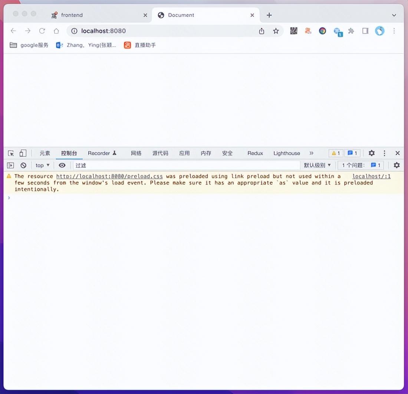This screenshot has height=394, width=408.
Task: View site info icon in address bar
Action: (x=74, y=31)
